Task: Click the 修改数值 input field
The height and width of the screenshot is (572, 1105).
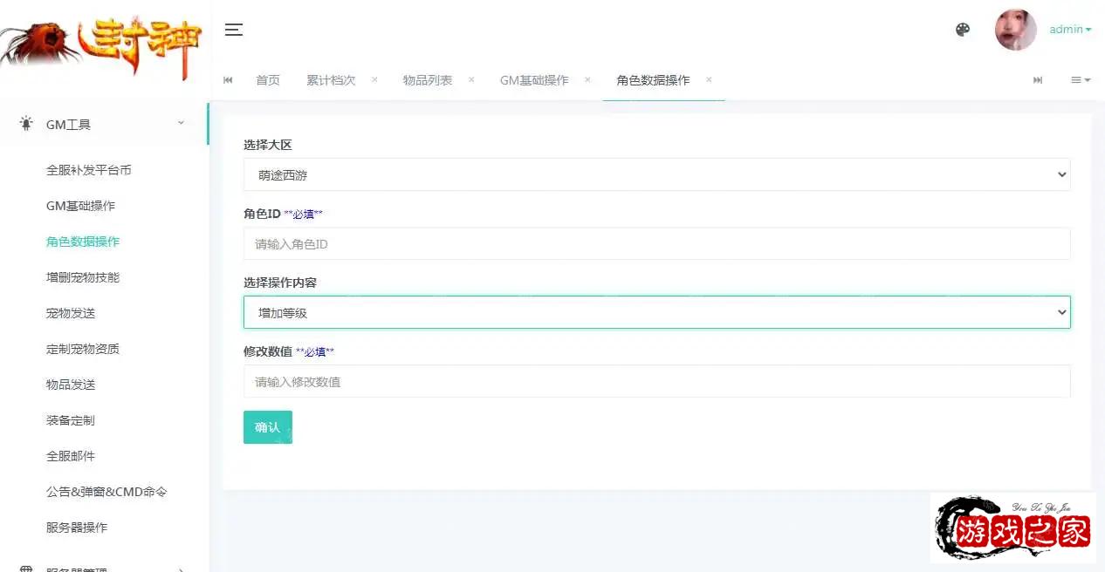Action: (x=656, y=382)
